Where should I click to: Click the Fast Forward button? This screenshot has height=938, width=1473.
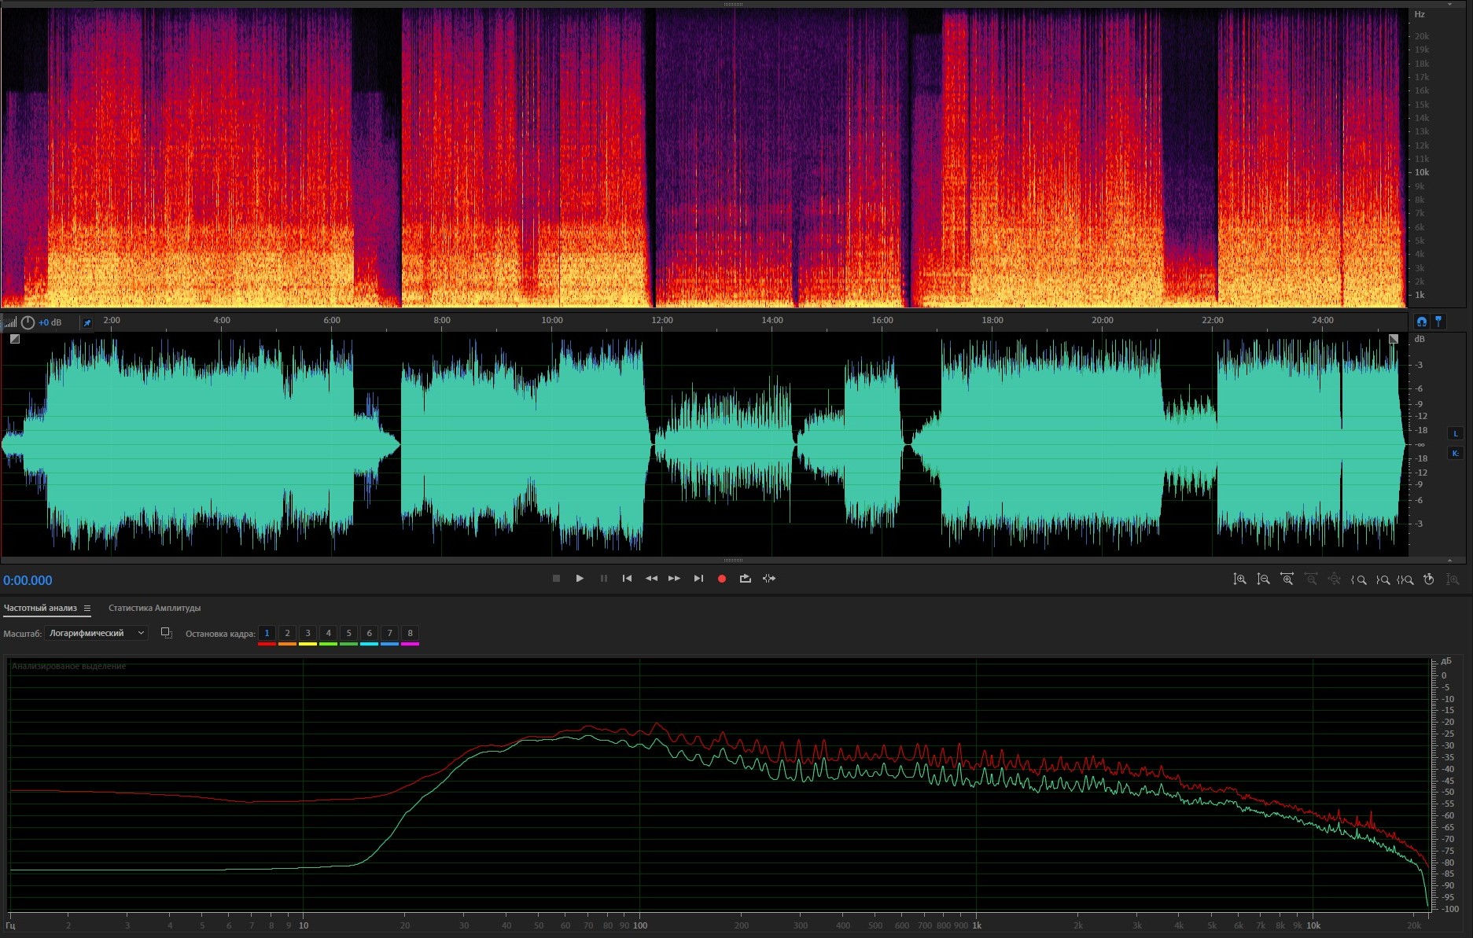(674, 579)
